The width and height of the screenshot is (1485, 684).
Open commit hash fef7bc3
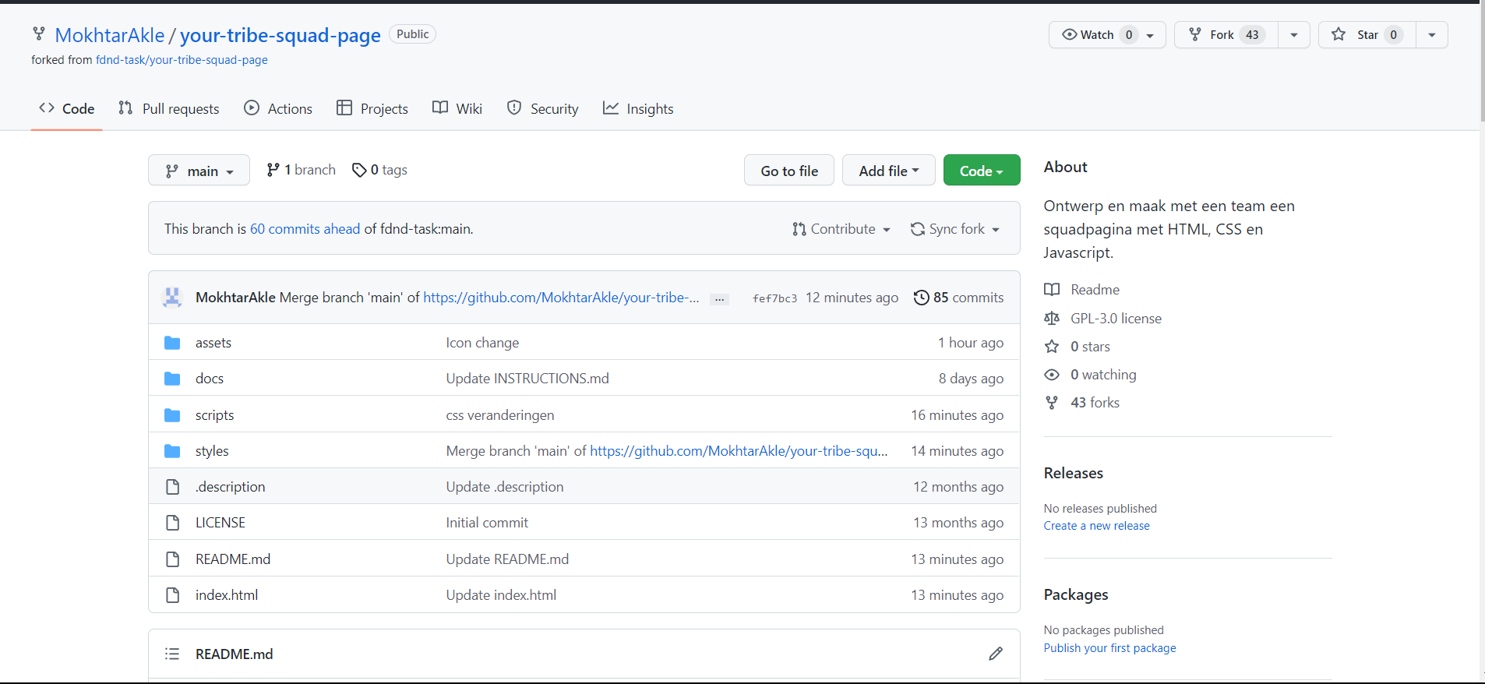point(774,298)
